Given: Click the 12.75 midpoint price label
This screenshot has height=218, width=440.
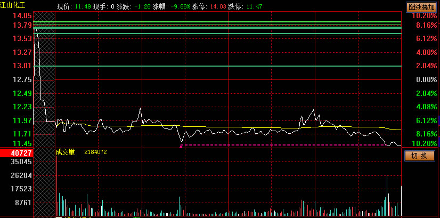Looking at the screenshot, I should pyautogui.click(x=22, y=79).
